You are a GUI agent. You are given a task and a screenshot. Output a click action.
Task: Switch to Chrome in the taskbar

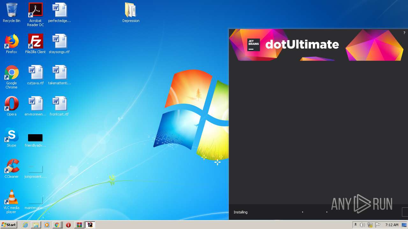(x=57, y=225)
